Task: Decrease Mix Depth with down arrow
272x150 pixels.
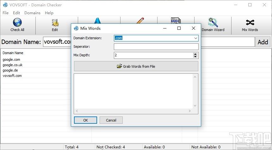Action: (x=195, y=57)
